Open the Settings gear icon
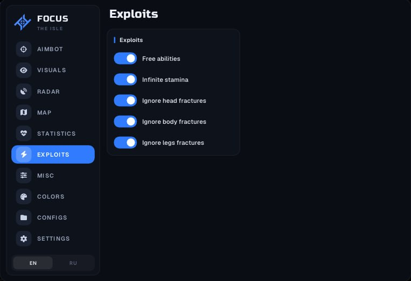Screen dimensions: 411x281 pos(24,238)
